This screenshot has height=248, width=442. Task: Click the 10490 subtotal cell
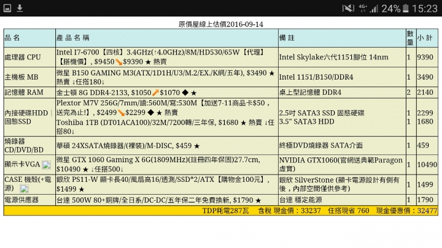427,165
